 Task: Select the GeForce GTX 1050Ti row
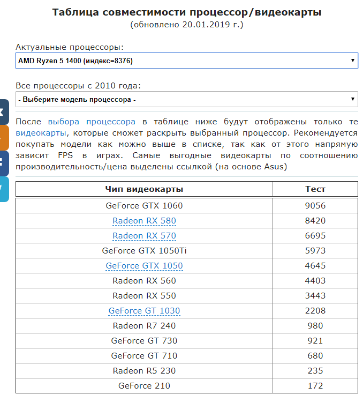pyautogui.click(x=186, y=251)
